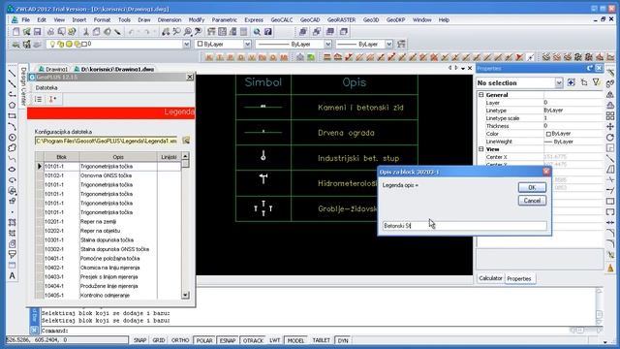
Task: Open the GeoRASTER menu
Action: [341, 19]
